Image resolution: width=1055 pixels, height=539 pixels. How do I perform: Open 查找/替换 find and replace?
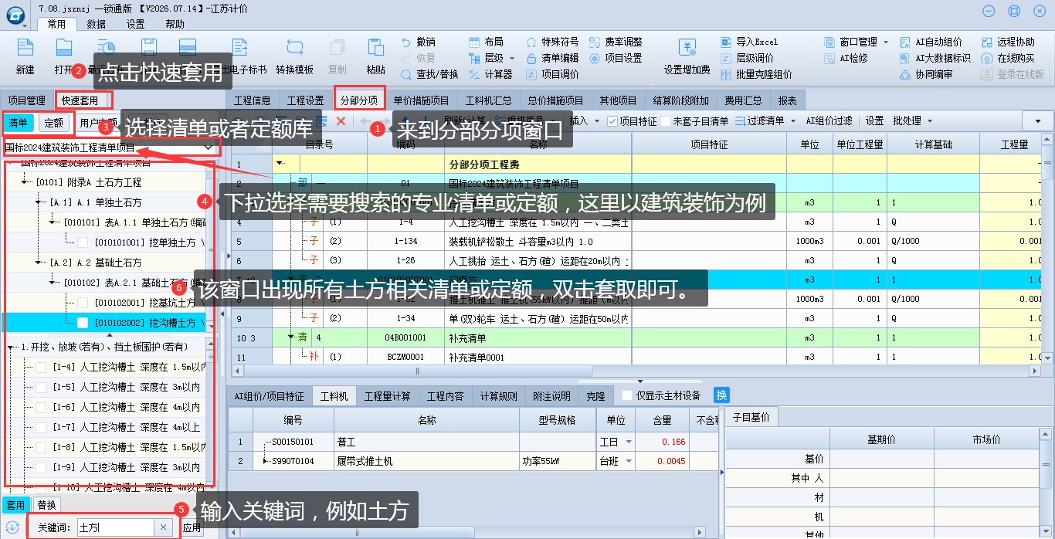(430, 74)
